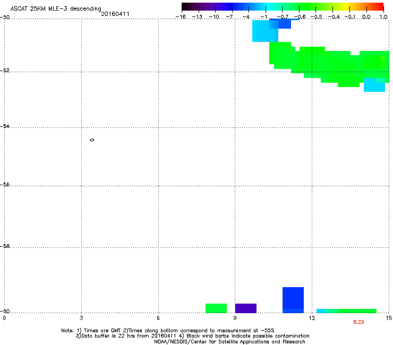Click the latitude axis label "-56"

[x=5, y=184]
